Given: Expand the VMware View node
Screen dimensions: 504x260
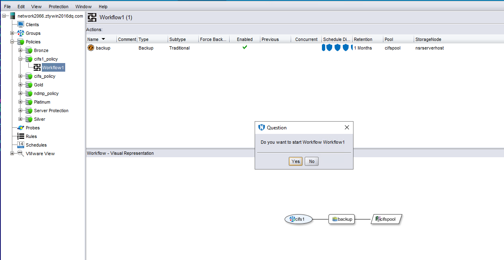Looking at the screenshot, I should [x=12, y=154].
